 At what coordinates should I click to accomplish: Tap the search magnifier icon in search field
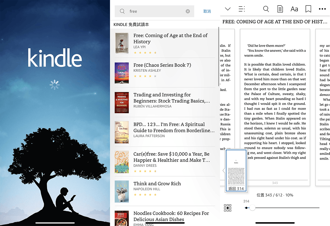[x=122, y=11]
